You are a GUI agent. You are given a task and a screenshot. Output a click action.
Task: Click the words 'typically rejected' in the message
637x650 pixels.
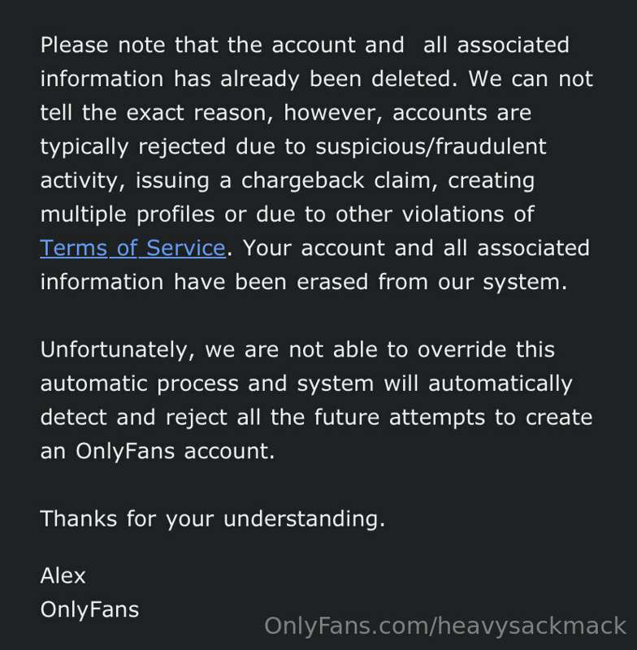(133, 147)
